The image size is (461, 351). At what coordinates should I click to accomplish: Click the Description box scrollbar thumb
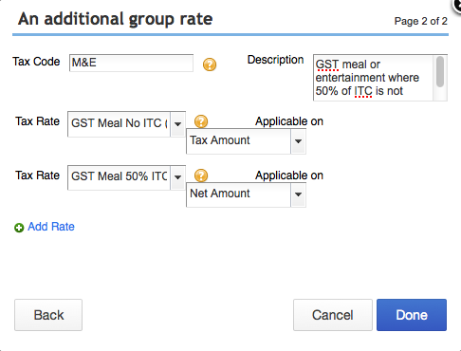point(440,72)
